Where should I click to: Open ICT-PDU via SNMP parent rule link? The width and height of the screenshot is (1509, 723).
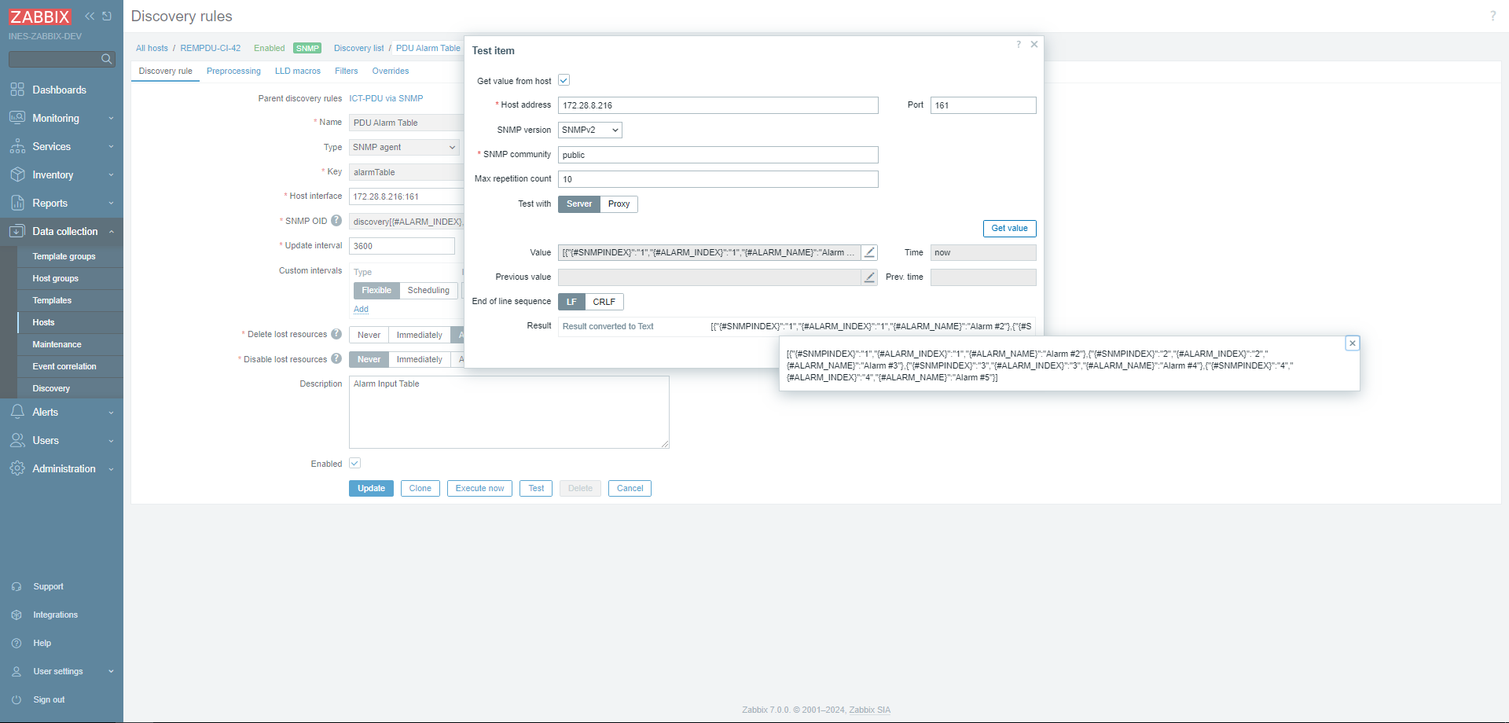tap(386, 98)
